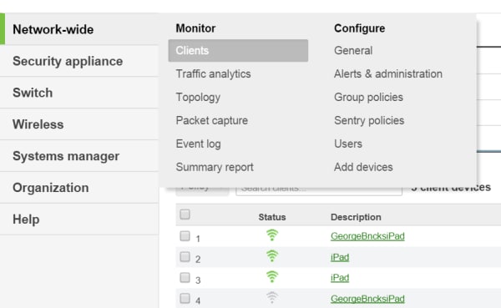
Task: Open Alerts & administration settings
Action: pos(388,73)
